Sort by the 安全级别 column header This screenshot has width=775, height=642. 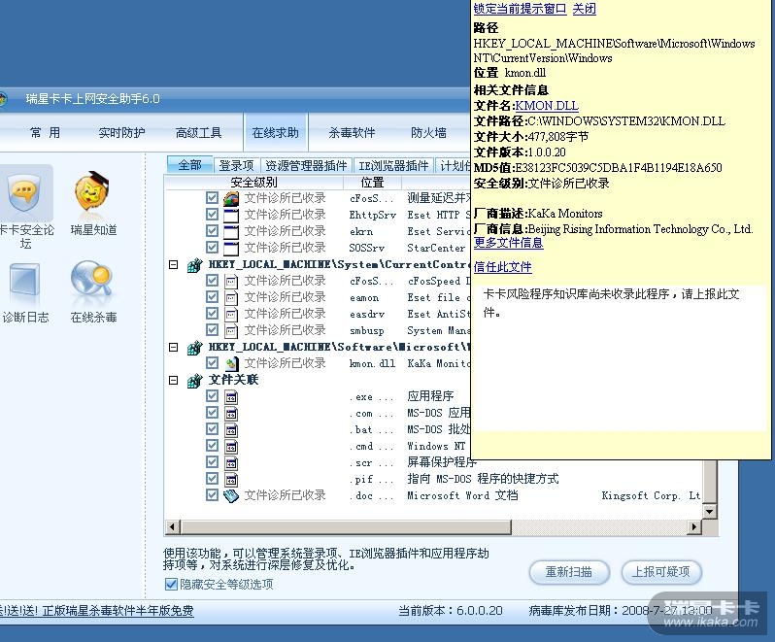tap(253, 183)
